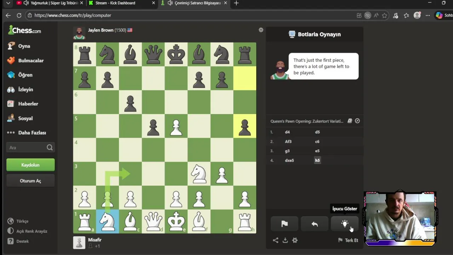The image size is (453, 255).
Task: Open tab list chevron at top-left
Action: pos(8,3)
